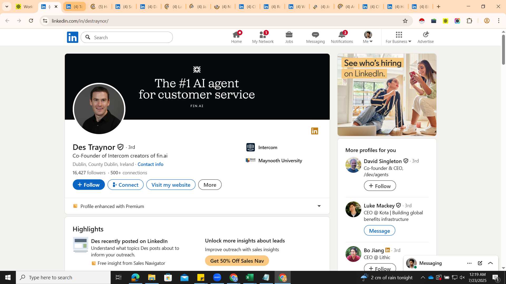506x284 pixels.
Task: Bookmark this page with the star
Action: click(405, 21)
